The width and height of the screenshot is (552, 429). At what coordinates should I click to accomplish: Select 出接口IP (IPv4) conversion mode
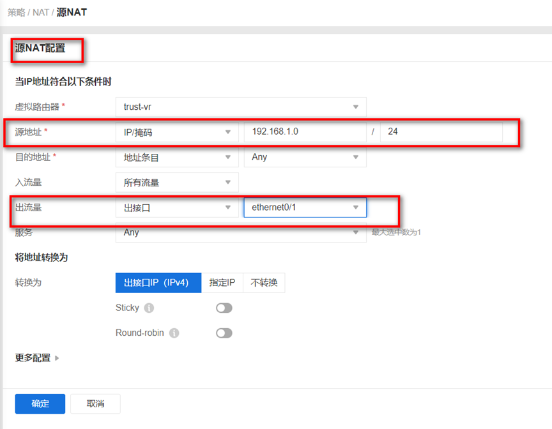[158, 283]
